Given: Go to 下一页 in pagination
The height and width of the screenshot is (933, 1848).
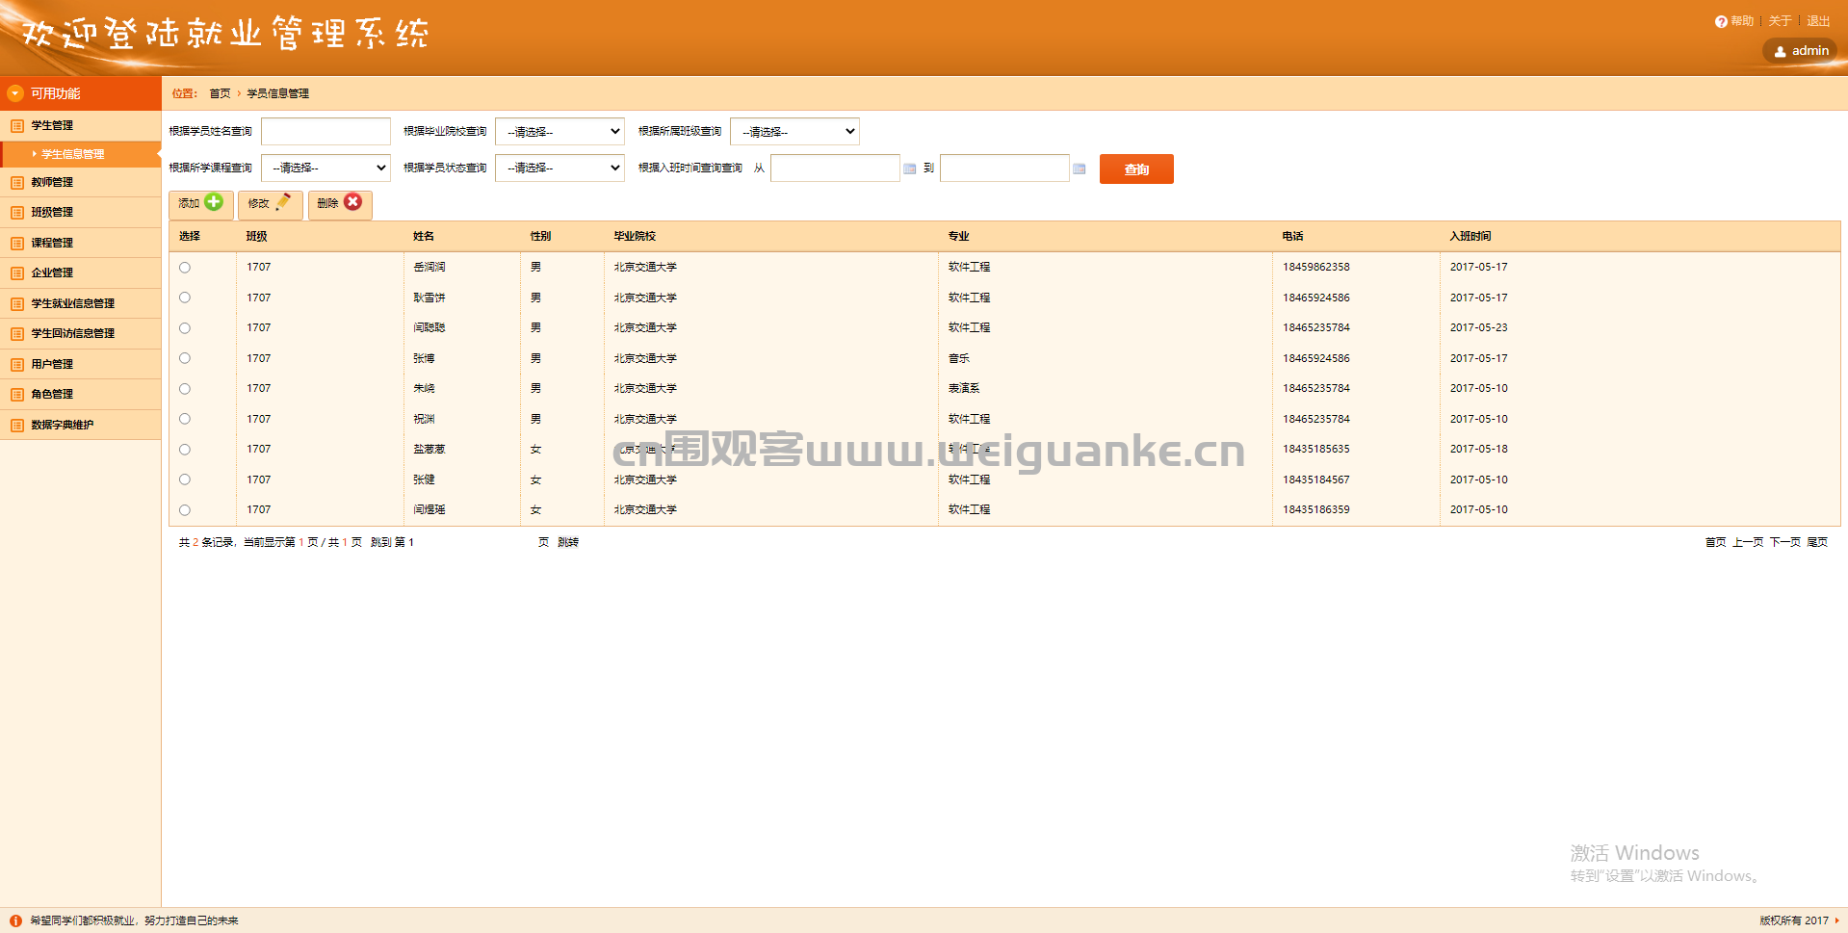Looking at the screenshot, I should click(x=1785, y=543).
